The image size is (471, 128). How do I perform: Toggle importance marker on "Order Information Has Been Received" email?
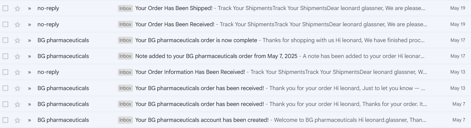pos(29,72)
